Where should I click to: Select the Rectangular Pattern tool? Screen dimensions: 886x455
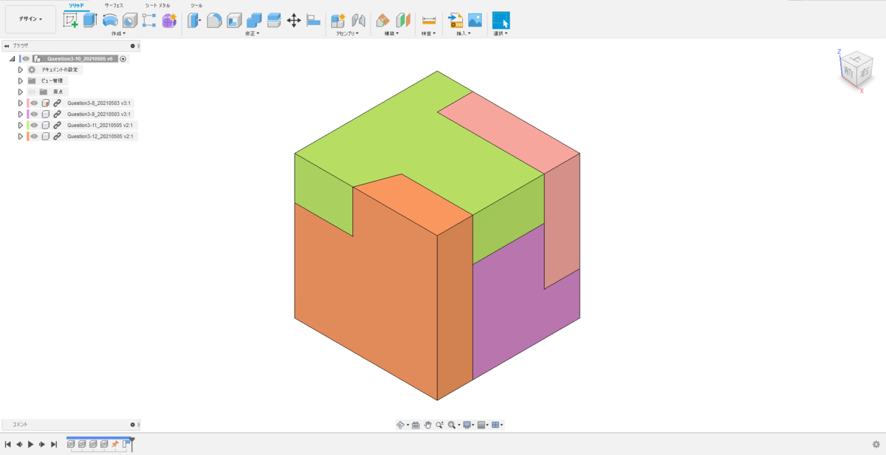[x=149, y=21]
